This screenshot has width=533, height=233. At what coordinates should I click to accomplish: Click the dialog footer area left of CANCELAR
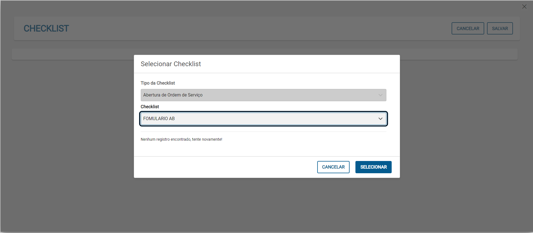(x=223, y=167)
